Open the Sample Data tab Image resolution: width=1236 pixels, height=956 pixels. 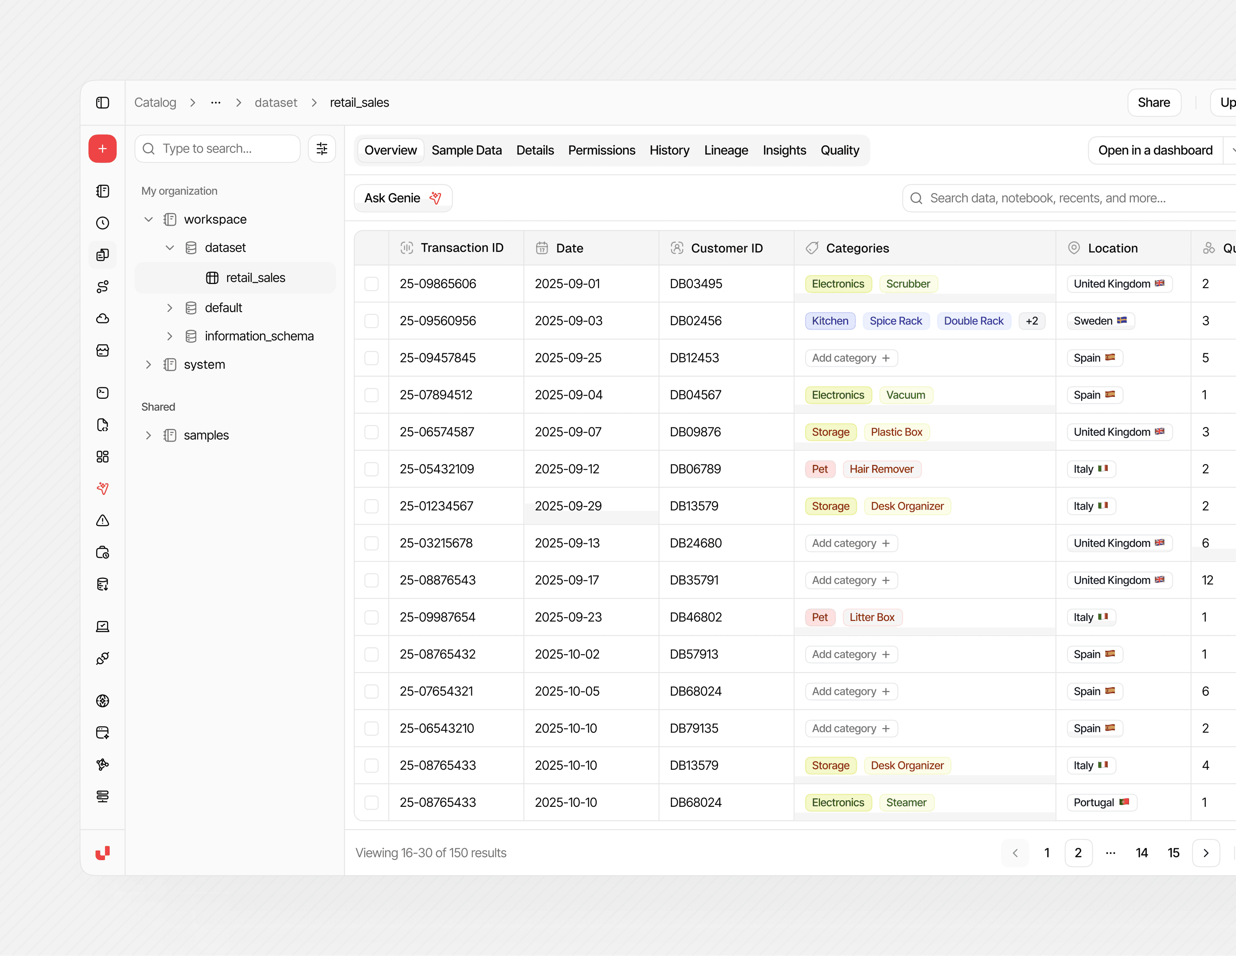tap(466, 151)
